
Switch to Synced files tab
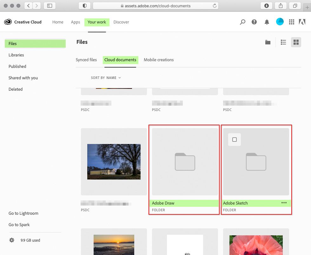tap(86, 60)
